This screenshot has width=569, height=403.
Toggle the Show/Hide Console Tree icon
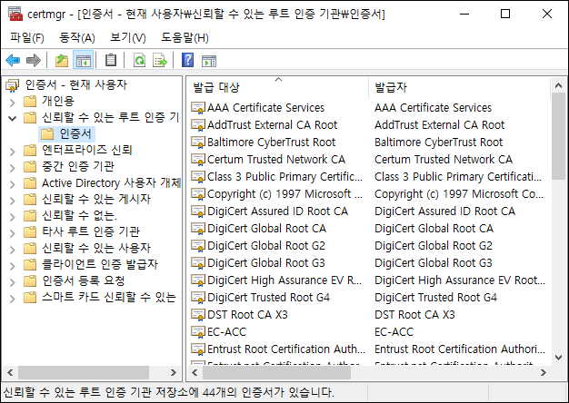(x=84, y=60)
